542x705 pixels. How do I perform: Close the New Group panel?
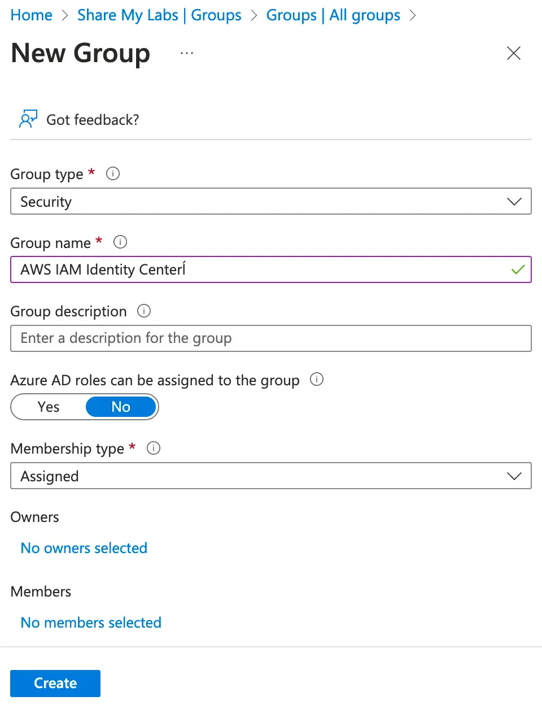[513, 54]
